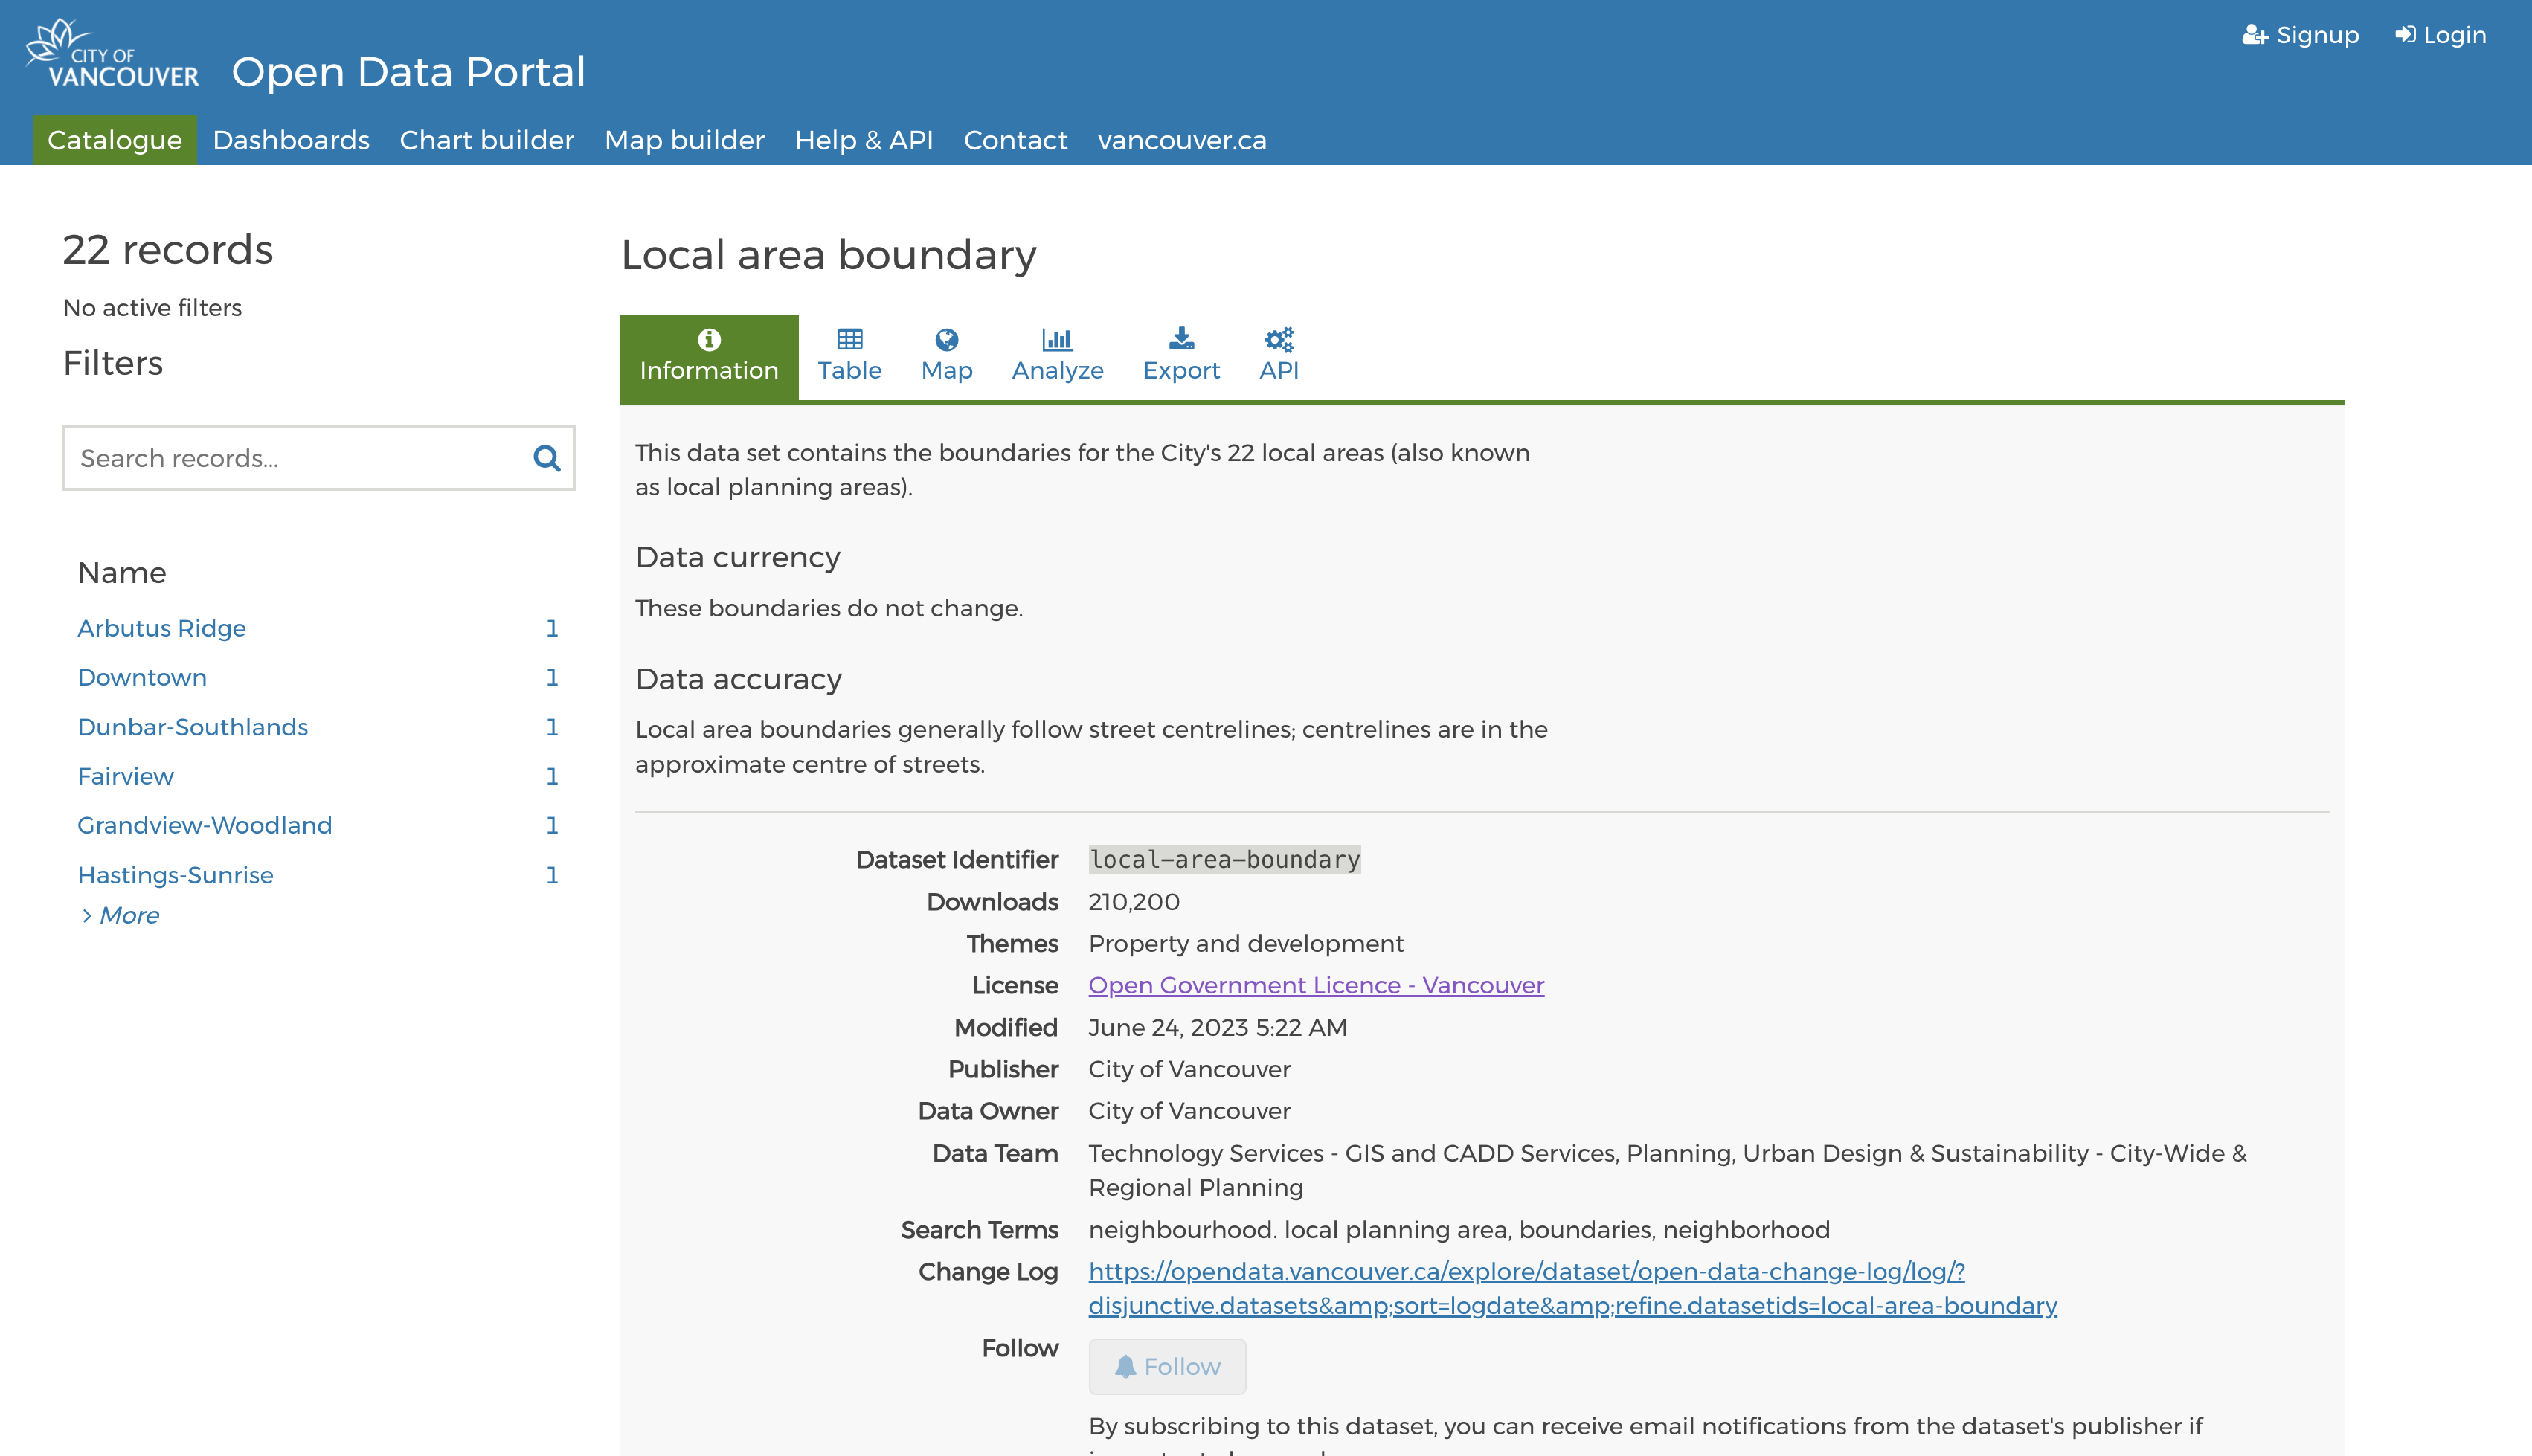Click the City of Vancouver logo

pyautogui.click(x=112, y=56)
